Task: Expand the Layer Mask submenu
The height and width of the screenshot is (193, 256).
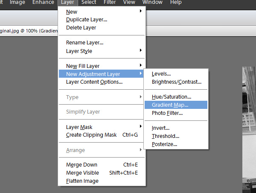Action: [140, 126]
